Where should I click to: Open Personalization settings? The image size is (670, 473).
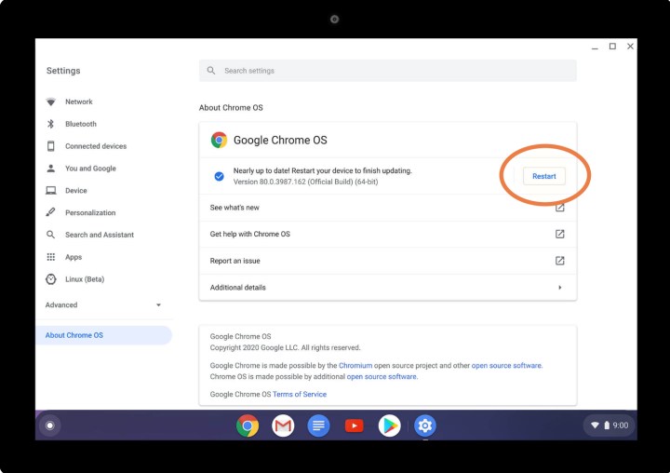click(x=90, y=213)
